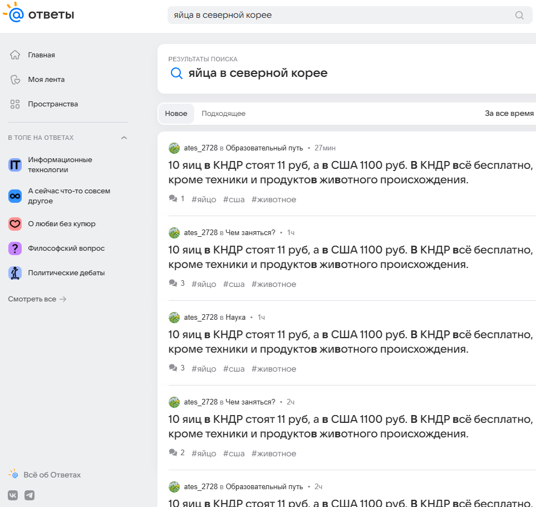Open Главная home icon in sidebar
Viewport: 536px width, 507px height.
click(x=15, y=55)
